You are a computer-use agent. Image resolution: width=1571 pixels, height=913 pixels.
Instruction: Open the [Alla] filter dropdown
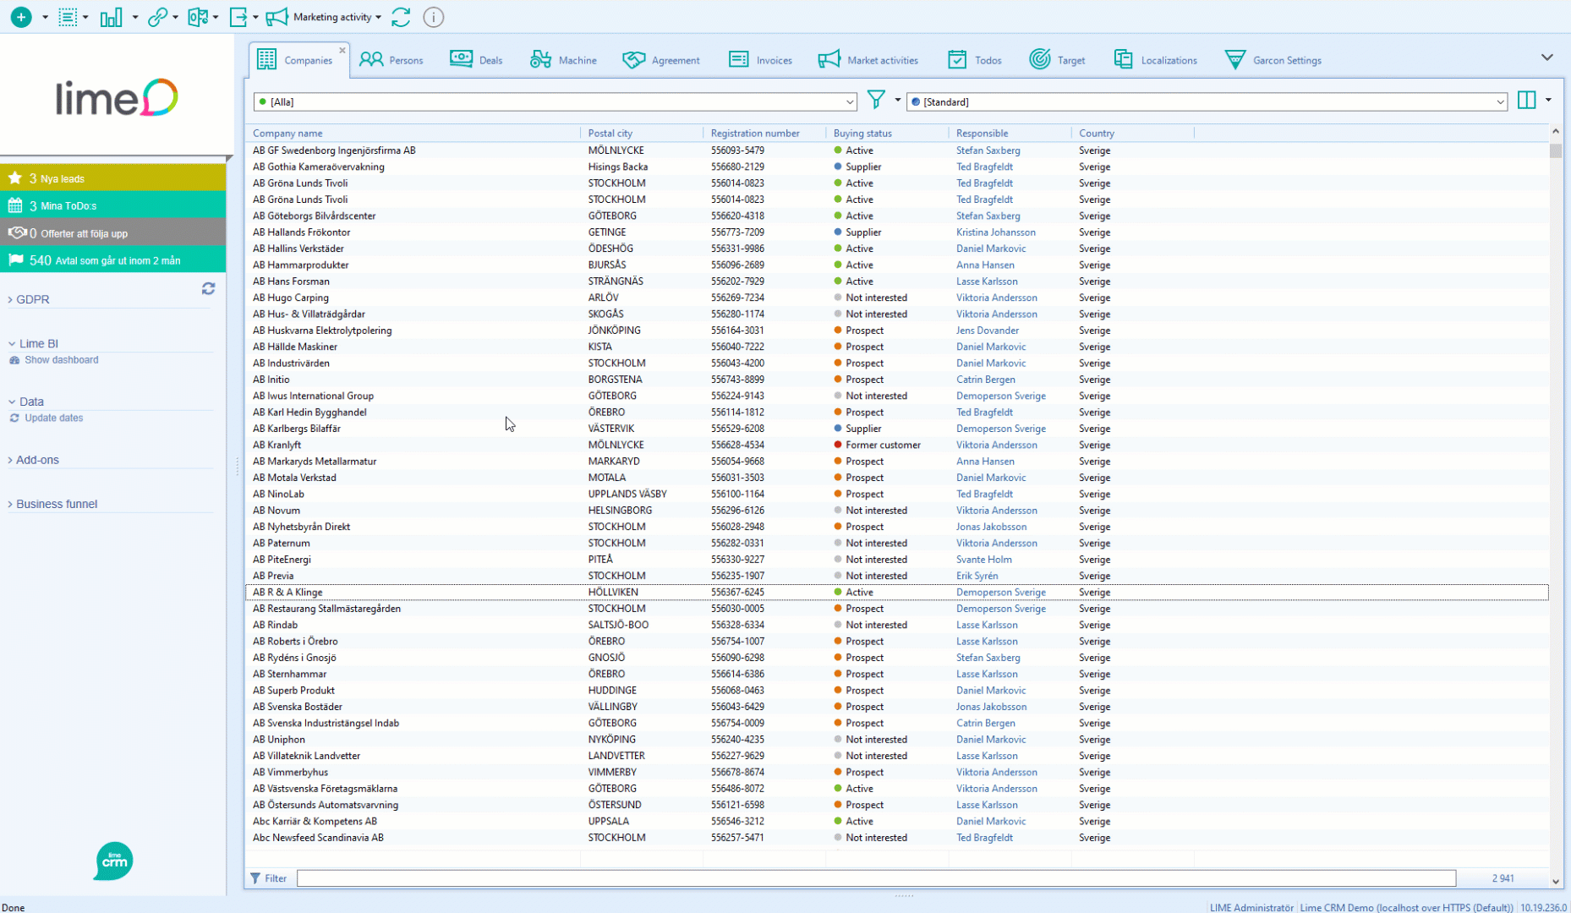[x=849, y=101]
